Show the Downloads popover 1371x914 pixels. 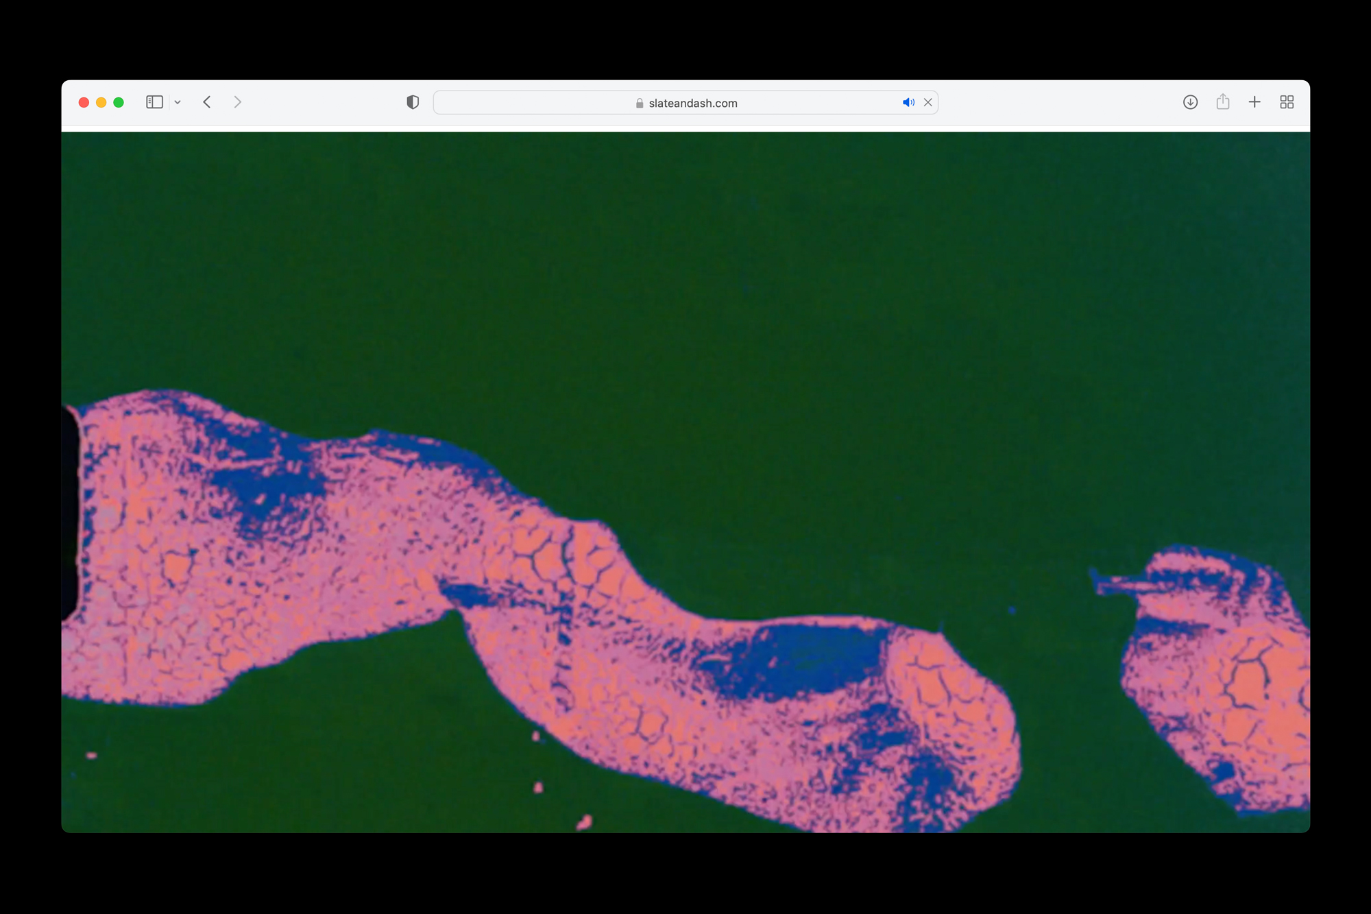(x=1190, y=102)
